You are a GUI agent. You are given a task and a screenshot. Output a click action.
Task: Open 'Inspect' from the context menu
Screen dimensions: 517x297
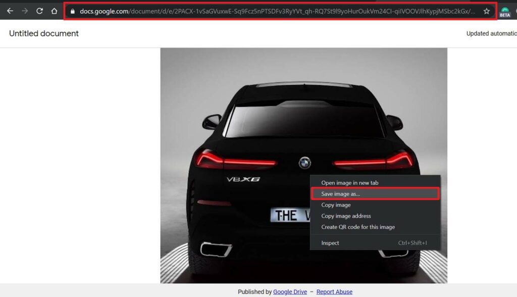[x=330, y=243]
